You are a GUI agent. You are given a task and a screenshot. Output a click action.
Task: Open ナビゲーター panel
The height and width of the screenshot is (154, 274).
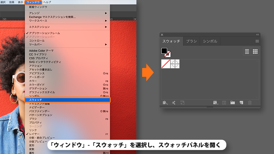tap(67, 108)
